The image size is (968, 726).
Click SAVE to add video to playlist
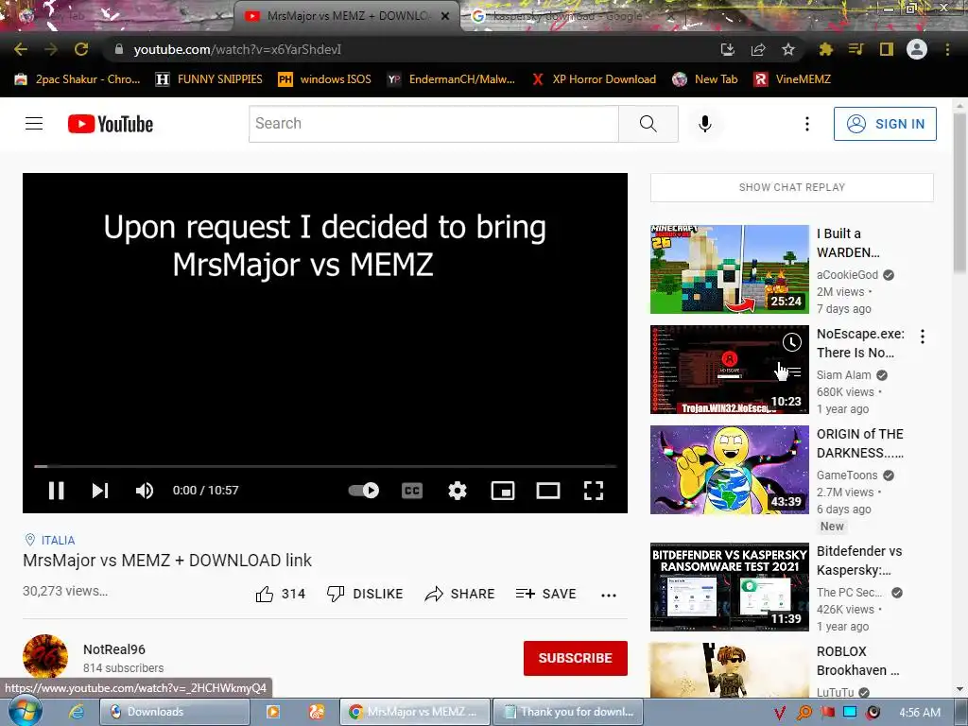(x=545, y=594)
